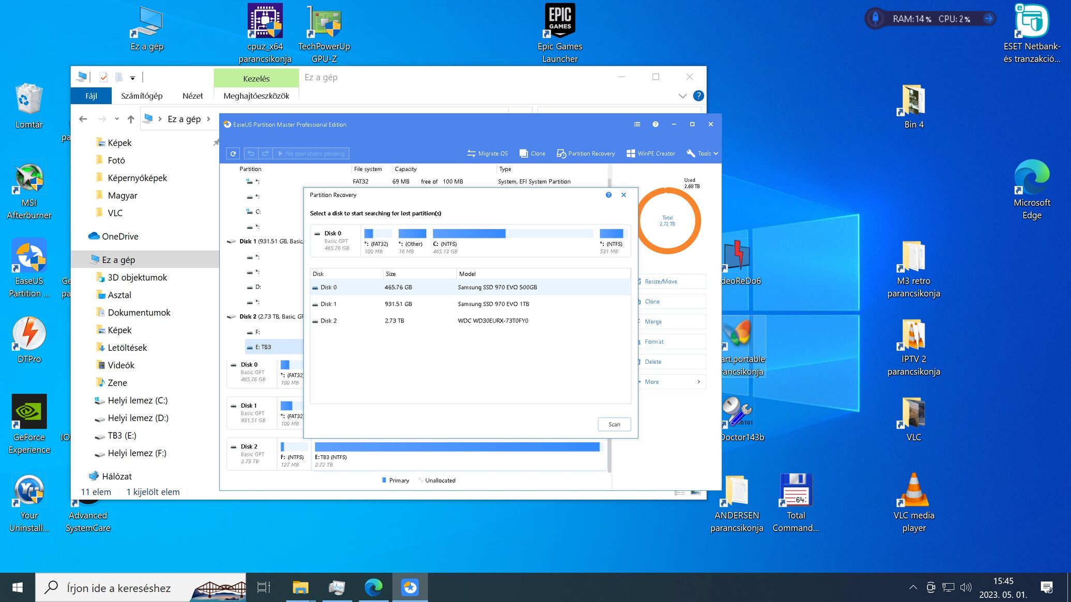Collapse Disk 2 in the partition list
The image size is (1071, 602).
[232, 317]
